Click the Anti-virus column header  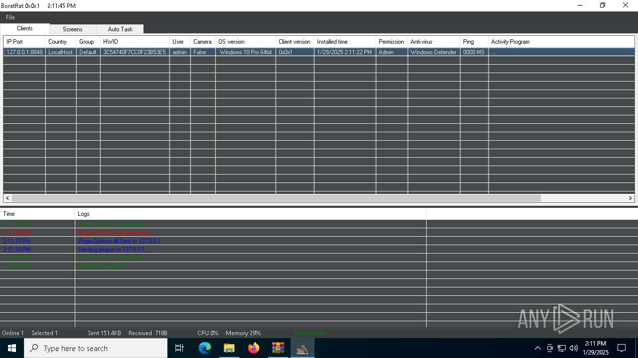point(434,42)
